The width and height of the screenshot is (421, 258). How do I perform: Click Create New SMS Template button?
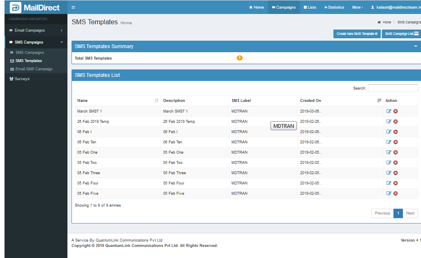coord(357,34)
